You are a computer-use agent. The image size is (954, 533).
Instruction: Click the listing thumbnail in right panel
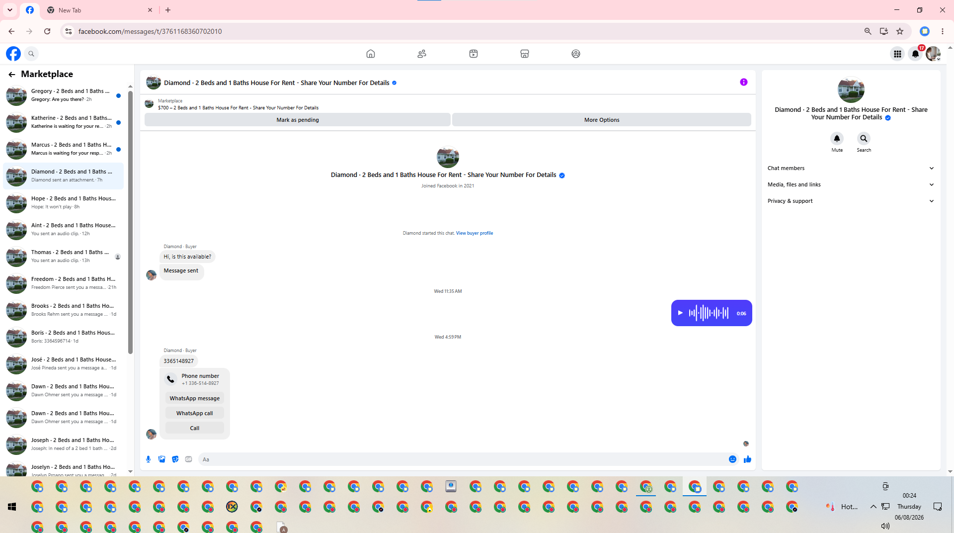[851, 89]
